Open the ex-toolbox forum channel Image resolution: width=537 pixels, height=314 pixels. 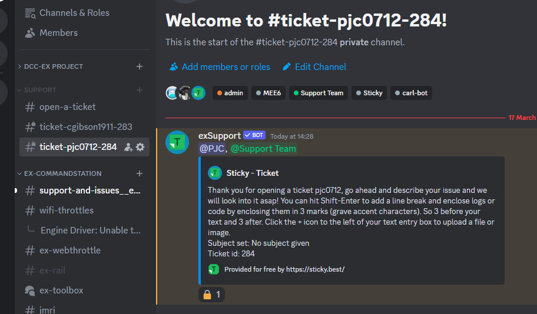(61, 290)
